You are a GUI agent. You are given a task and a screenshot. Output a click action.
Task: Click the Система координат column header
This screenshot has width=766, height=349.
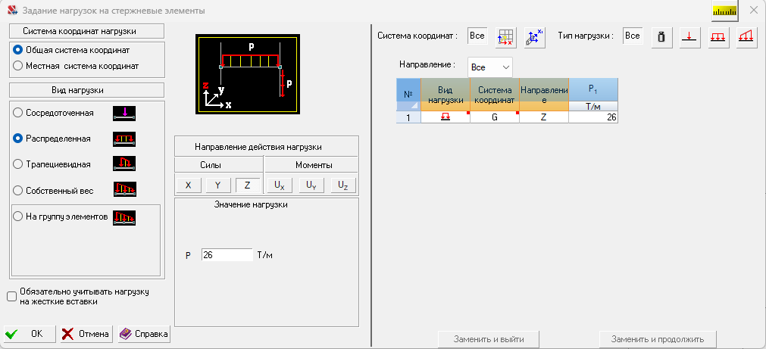(495, 94)
